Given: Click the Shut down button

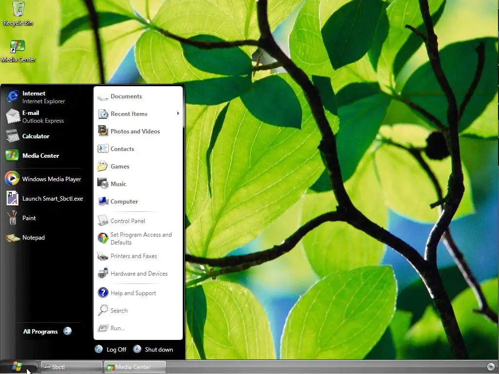Looking at the screenshot, I should coord(153,349).
